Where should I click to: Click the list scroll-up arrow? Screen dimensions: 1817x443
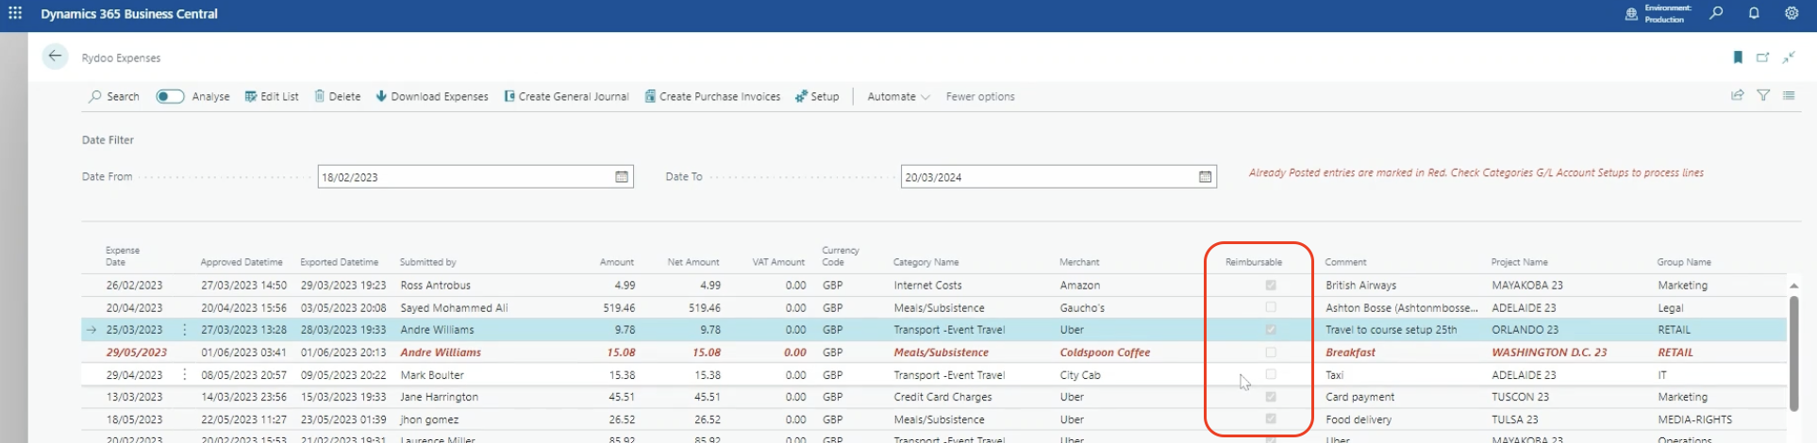(x=1793, y=286)
